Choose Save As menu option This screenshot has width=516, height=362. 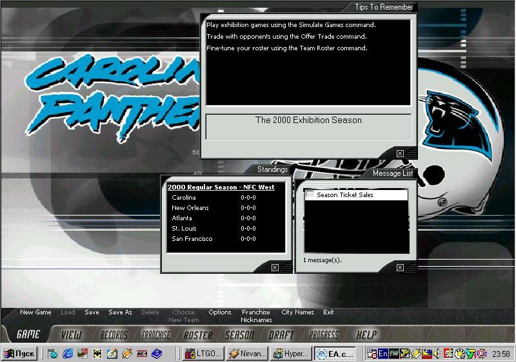[x=120, y=312]
